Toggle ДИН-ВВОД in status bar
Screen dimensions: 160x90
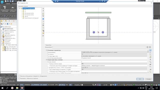62,85
